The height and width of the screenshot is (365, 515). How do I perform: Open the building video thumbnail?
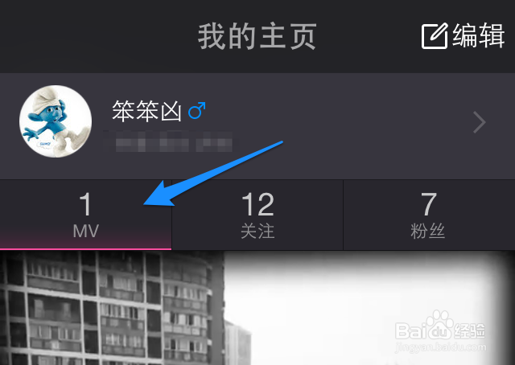(x=257, y=308)
